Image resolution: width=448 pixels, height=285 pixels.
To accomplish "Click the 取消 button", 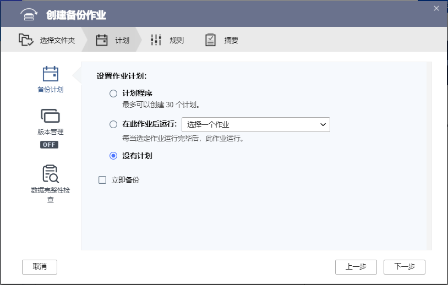I will (40, 267).
